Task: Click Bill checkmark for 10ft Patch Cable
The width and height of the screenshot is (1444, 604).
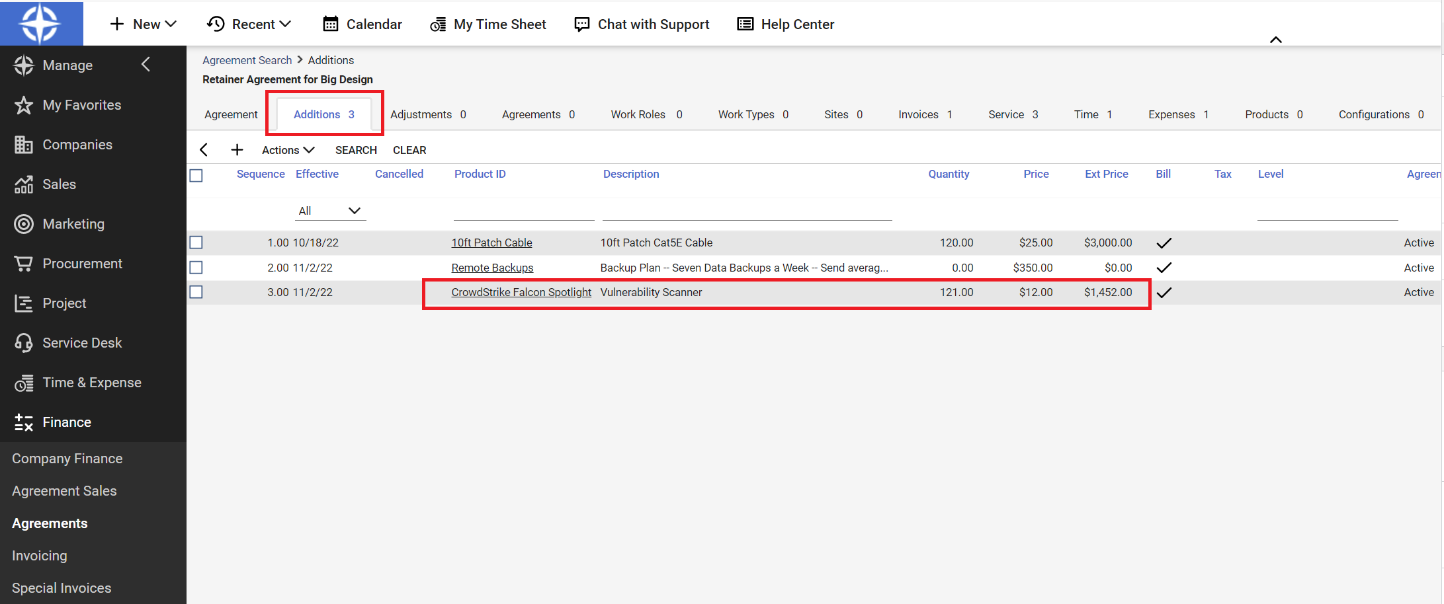Action: [x=1164, y=243]
